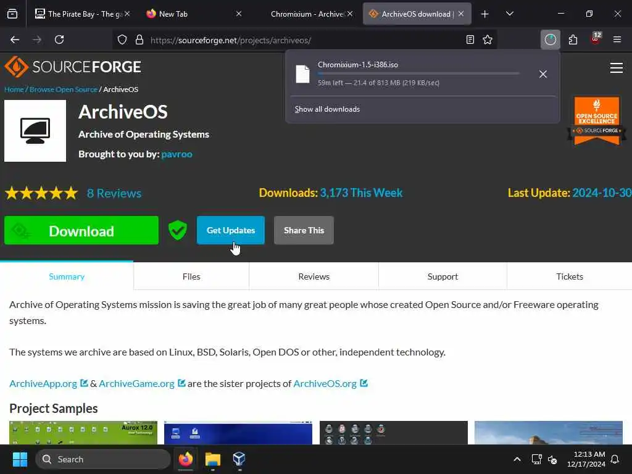Open the uBlock extension icon with badge 12
Viewport: 632px width, 474px height.
coord(596,39)
